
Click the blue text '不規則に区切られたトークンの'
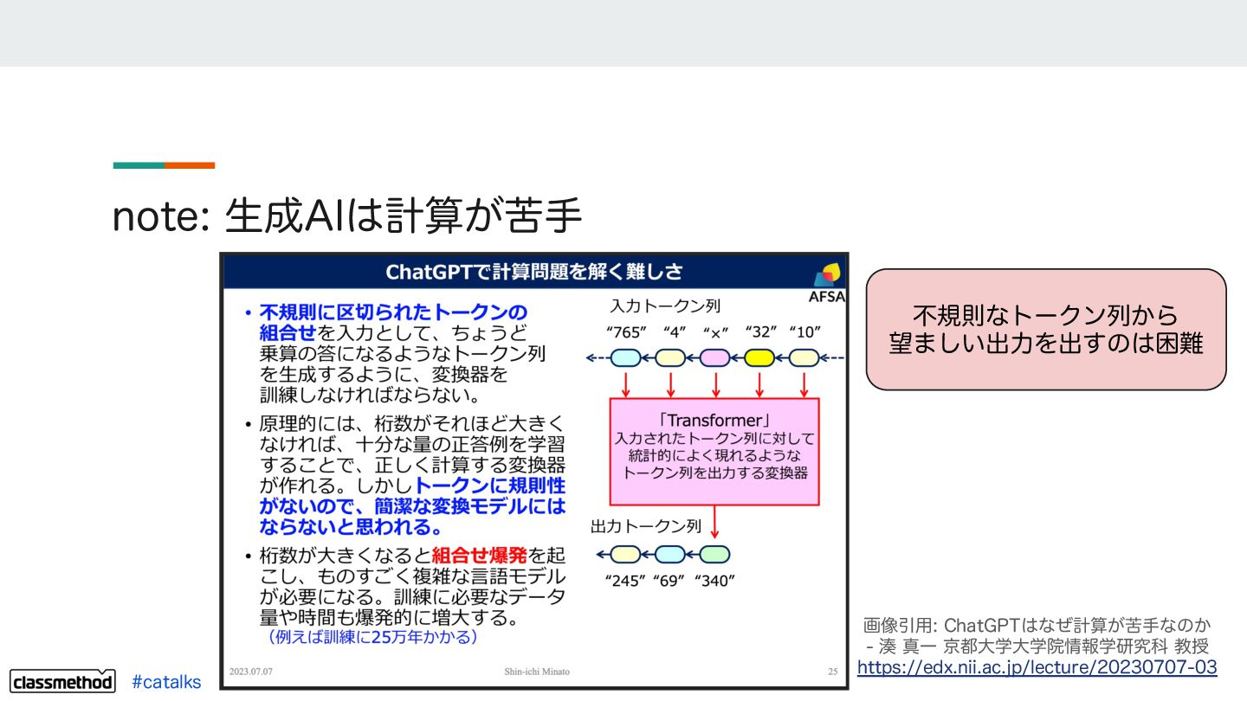pyautogui.click(x=393, y=312)
